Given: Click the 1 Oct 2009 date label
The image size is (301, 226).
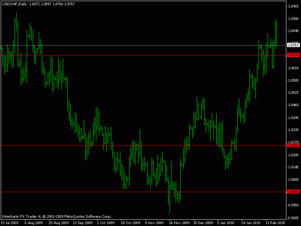Looking at the screenshot, I should coord(105,223).
